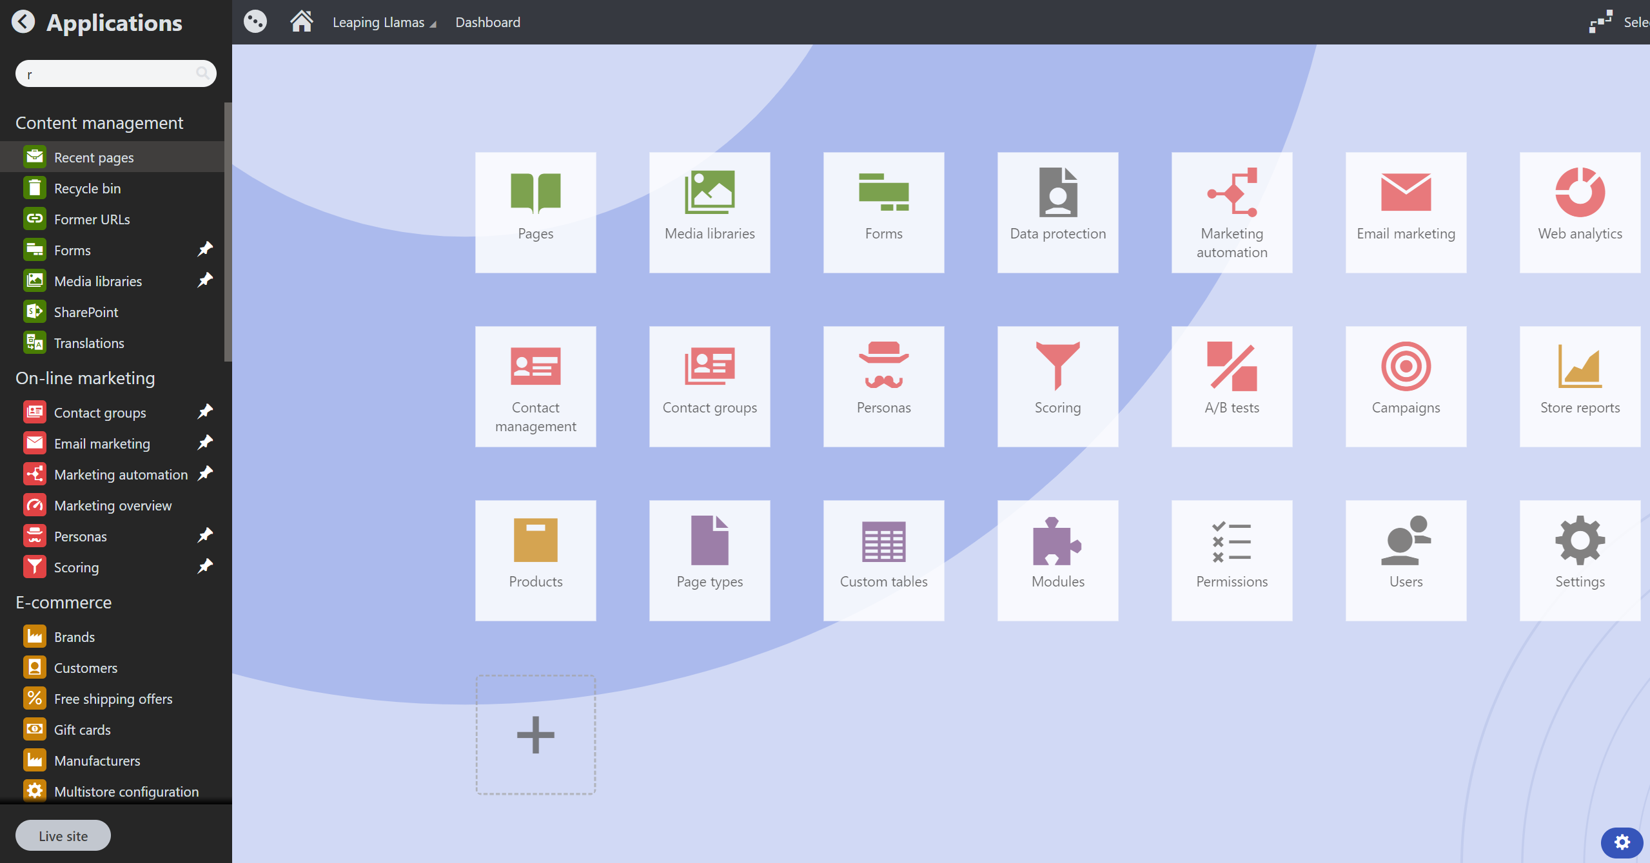
Task: Select Former URLs in sidebar
Action: (112, 218)
